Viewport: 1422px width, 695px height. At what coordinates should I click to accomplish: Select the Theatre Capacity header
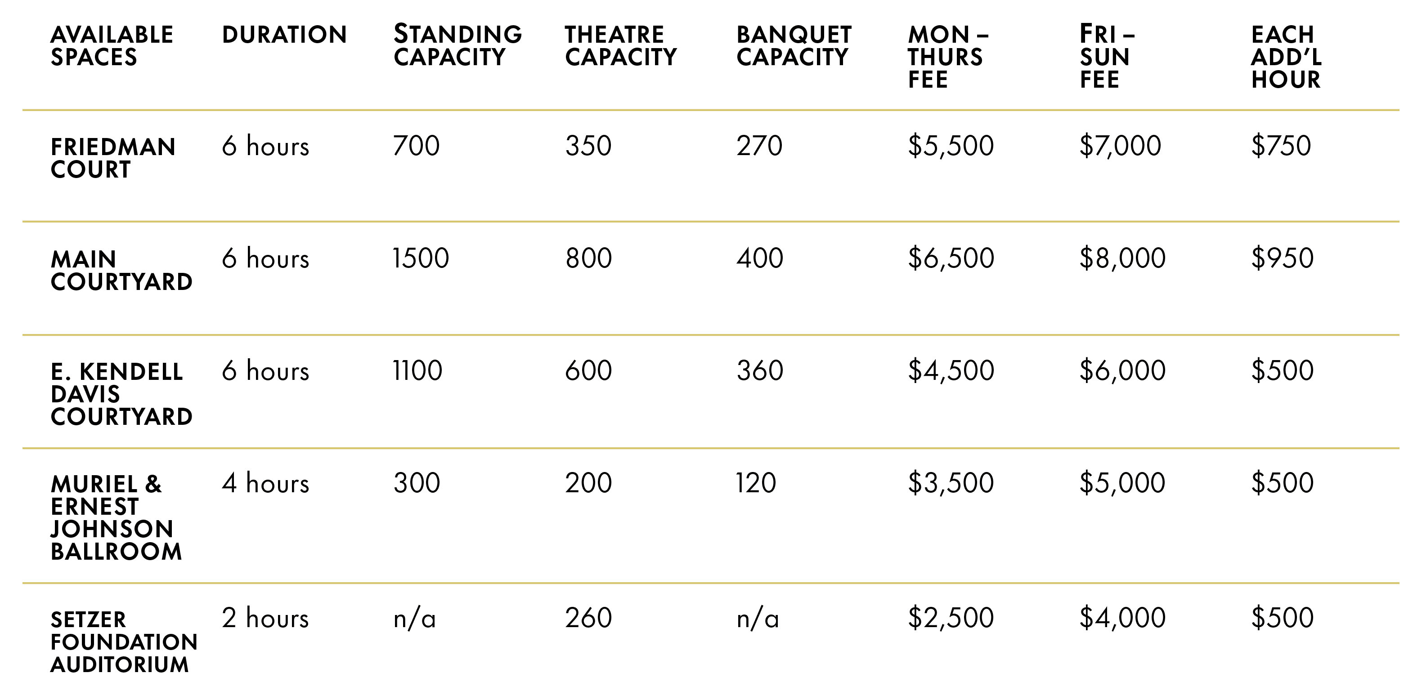pos(620,46)
